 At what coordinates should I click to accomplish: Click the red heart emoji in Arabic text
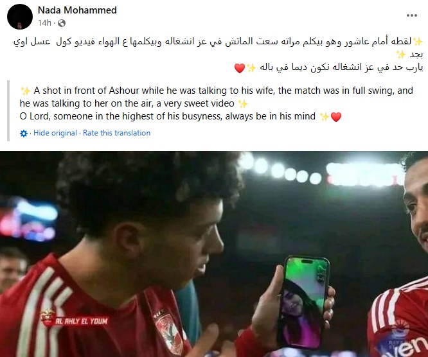click(240, 68)
